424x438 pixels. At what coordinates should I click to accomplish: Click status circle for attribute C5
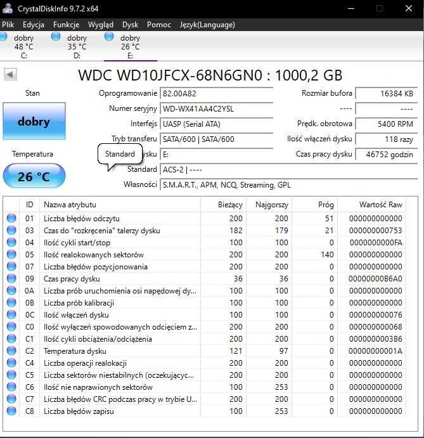pos(11,375)
